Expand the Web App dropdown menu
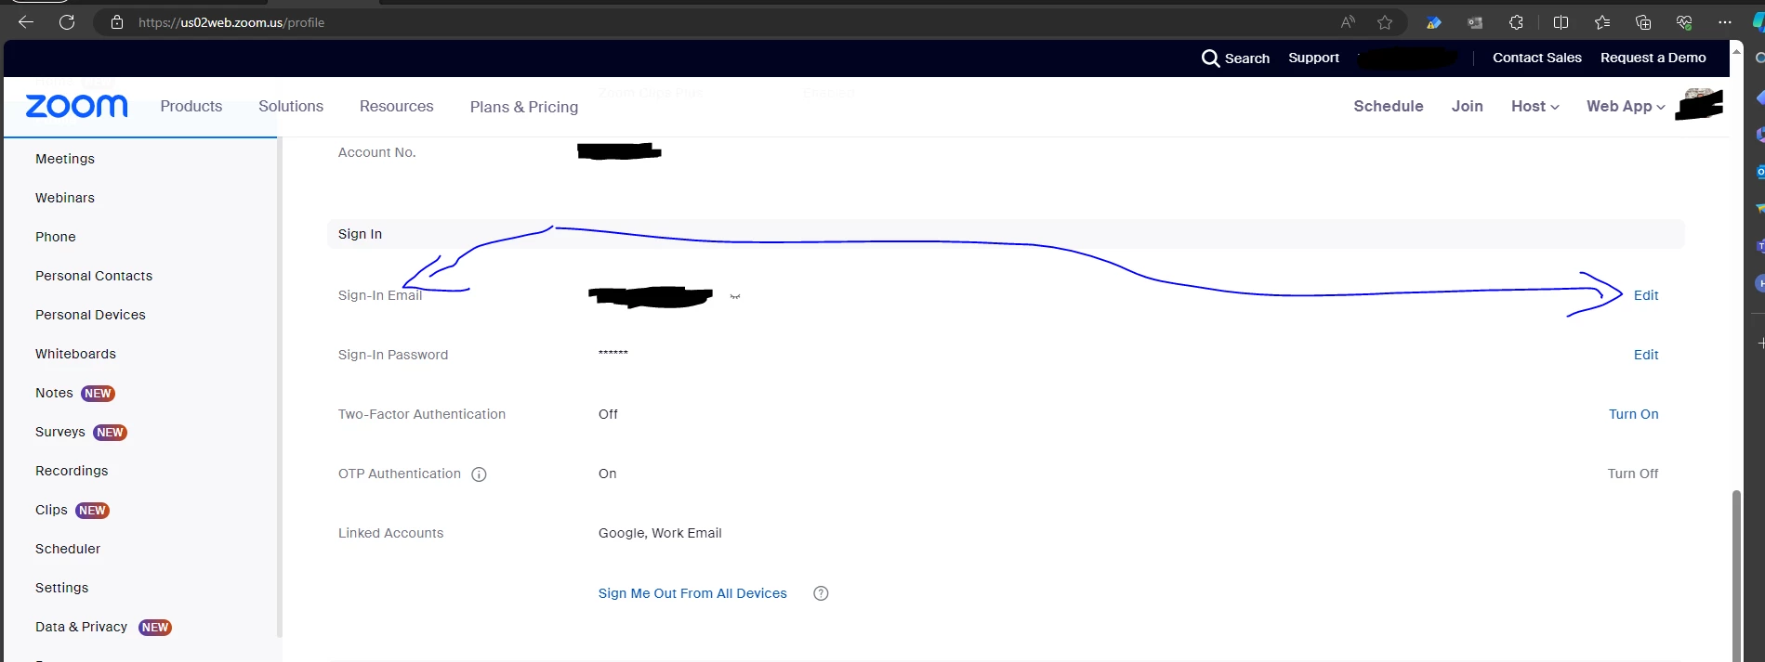The height and width of the screenshot is (662, 1765). pos(1626,106)
